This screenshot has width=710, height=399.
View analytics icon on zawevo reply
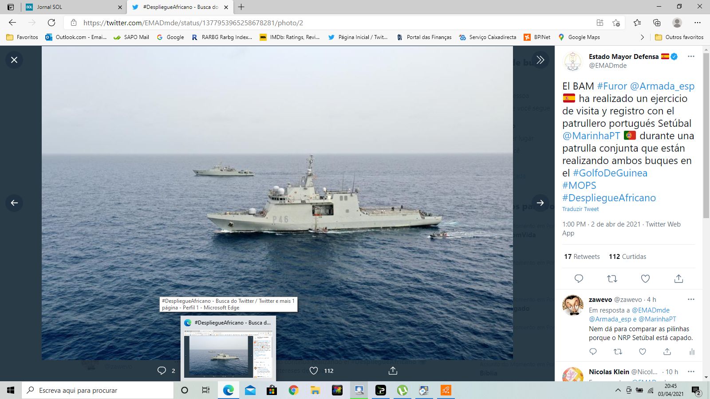[x=692, y=352]
